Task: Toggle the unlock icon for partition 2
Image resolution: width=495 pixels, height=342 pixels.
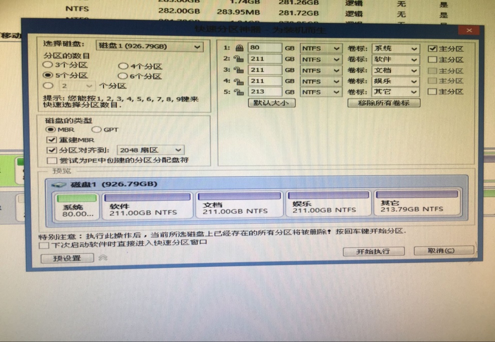Action: point(238,59)
